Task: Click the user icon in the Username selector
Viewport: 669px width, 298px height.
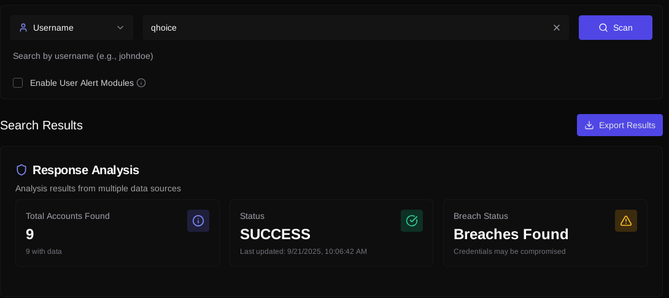Action: click(x=23, y=28)
